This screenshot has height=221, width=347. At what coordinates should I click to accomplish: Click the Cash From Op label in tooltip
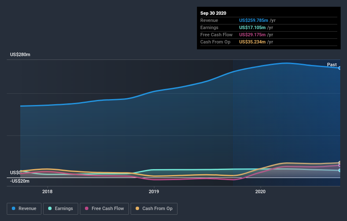coord(215,42)
